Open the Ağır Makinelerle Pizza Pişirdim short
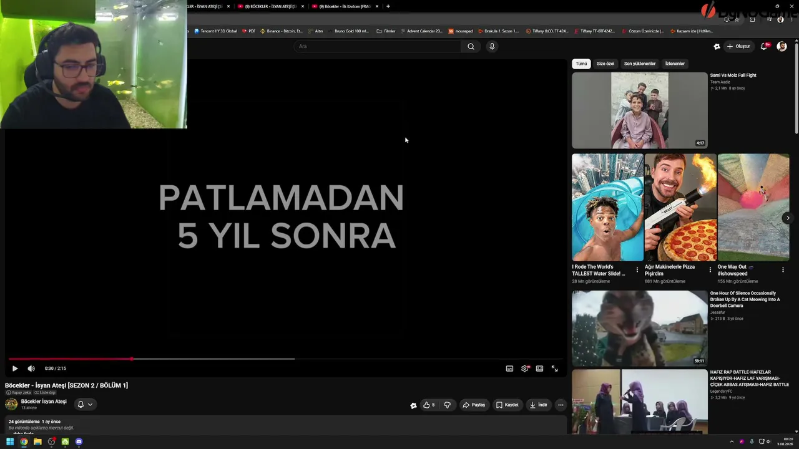The width and height of the screenshot is (799, 449). pyautogui.click(x=680, y=207)
